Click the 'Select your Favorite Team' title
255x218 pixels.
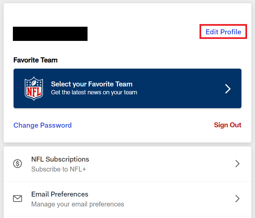pyautogui.click(x=91, y=84)
